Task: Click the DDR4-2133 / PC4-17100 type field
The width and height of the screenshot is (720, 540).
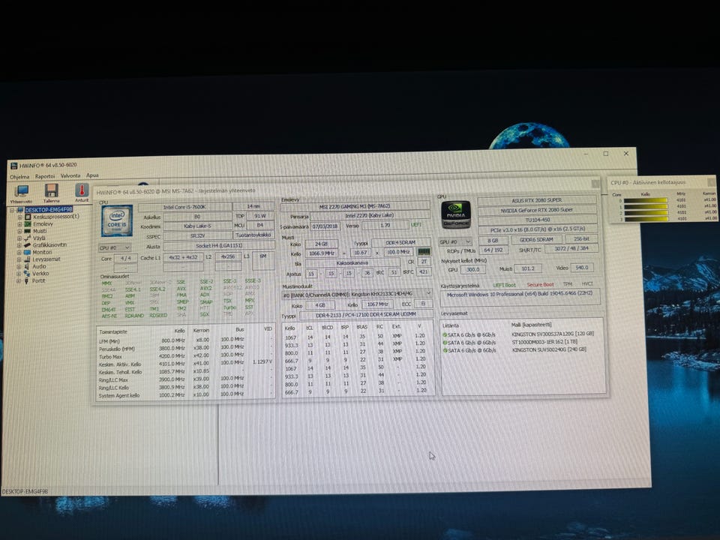Action: point(366,314)
